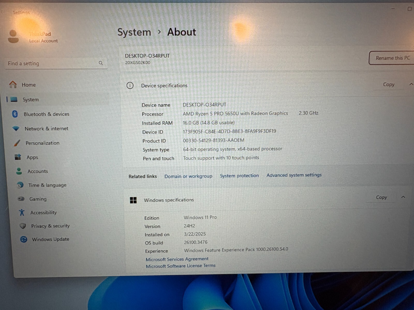
Task: Click the Network & internet wifi icon
Action: pyautogui.click(x=16, y=128)
